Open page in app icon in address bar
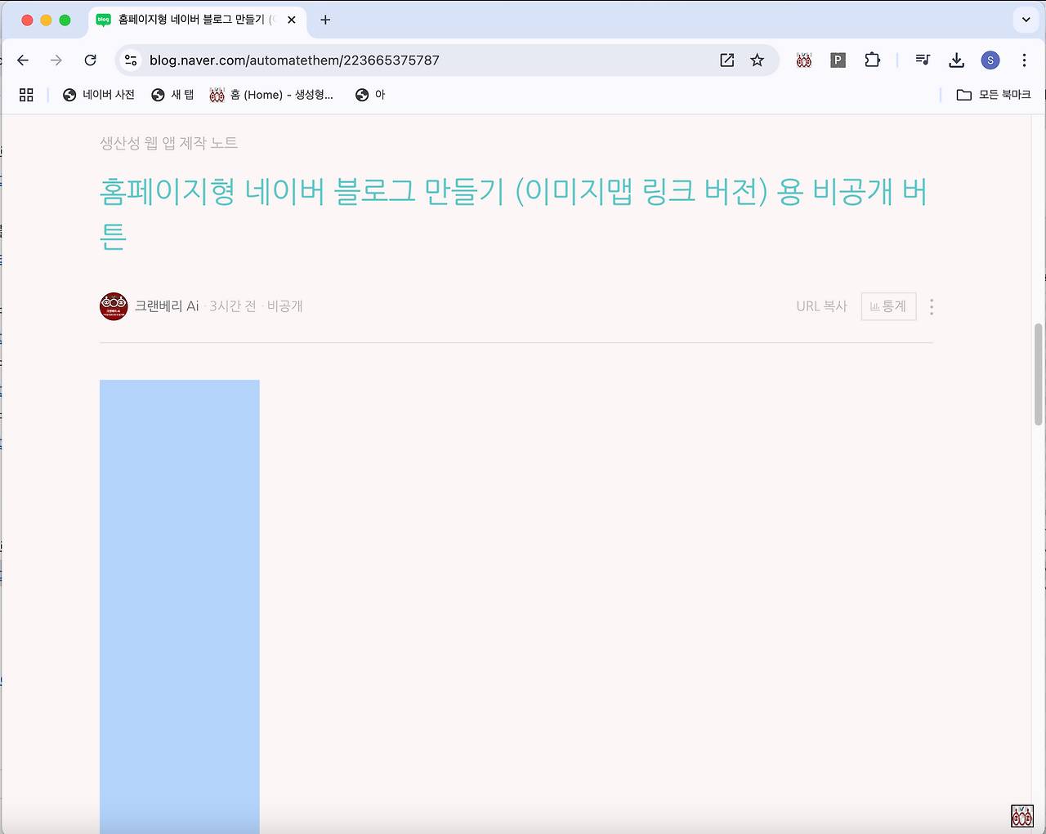This screenshot has height=834, width=1046. (x=726, y=60)
